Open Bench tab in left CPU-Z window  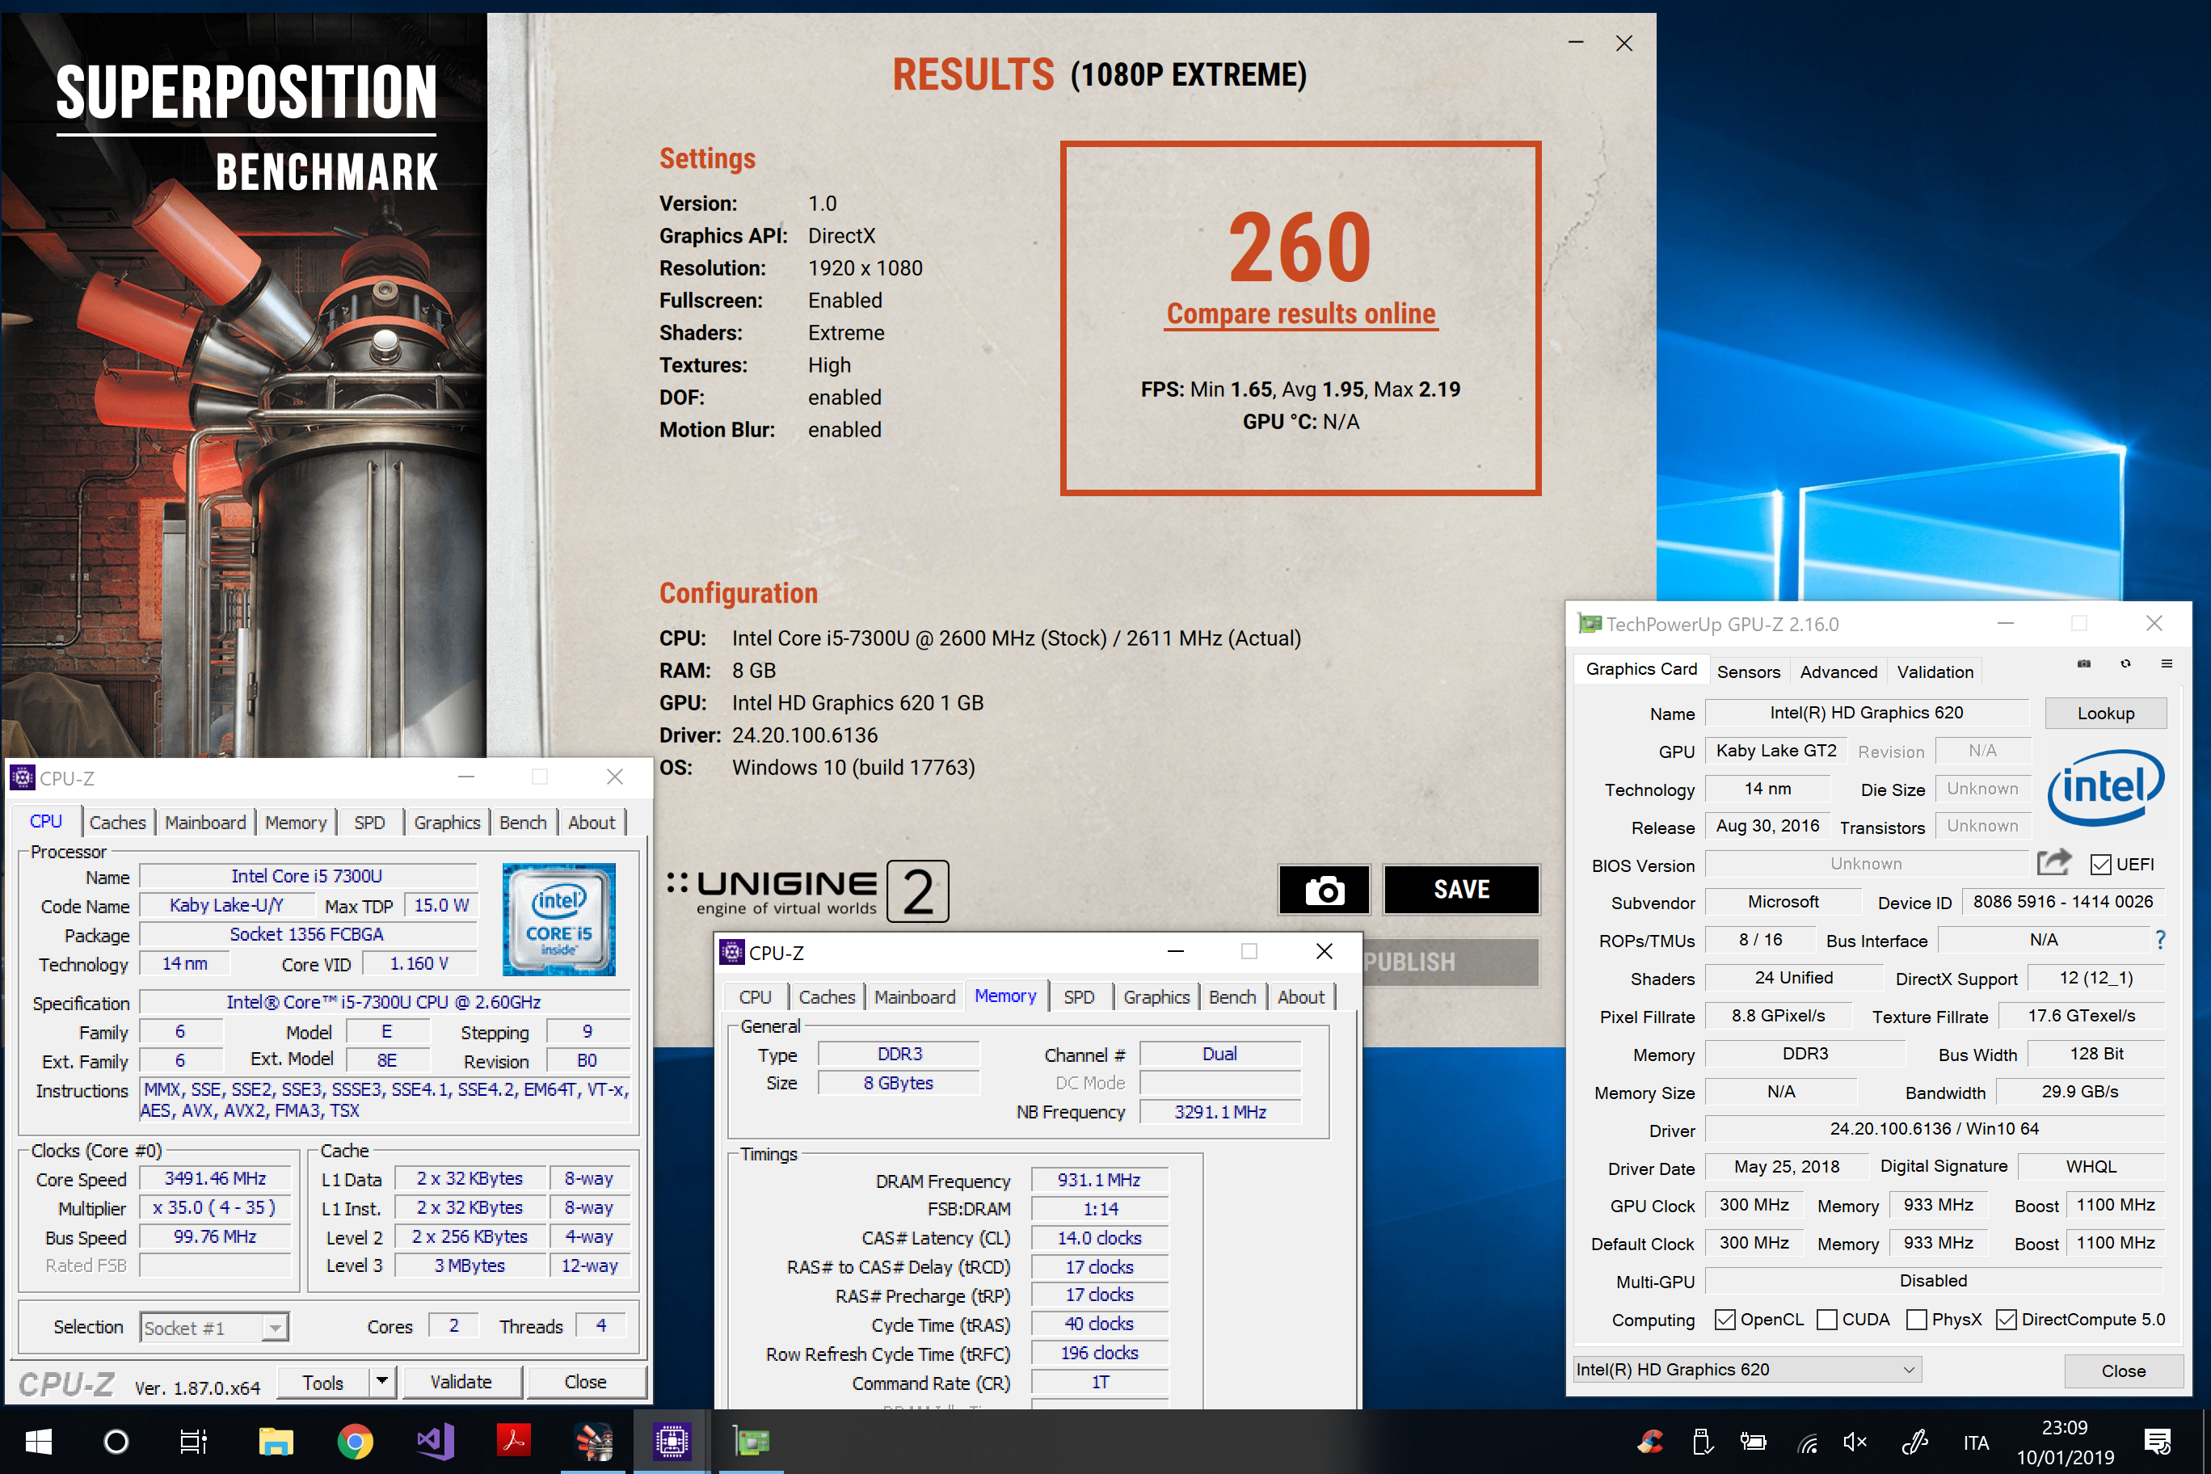click(523, 823)
